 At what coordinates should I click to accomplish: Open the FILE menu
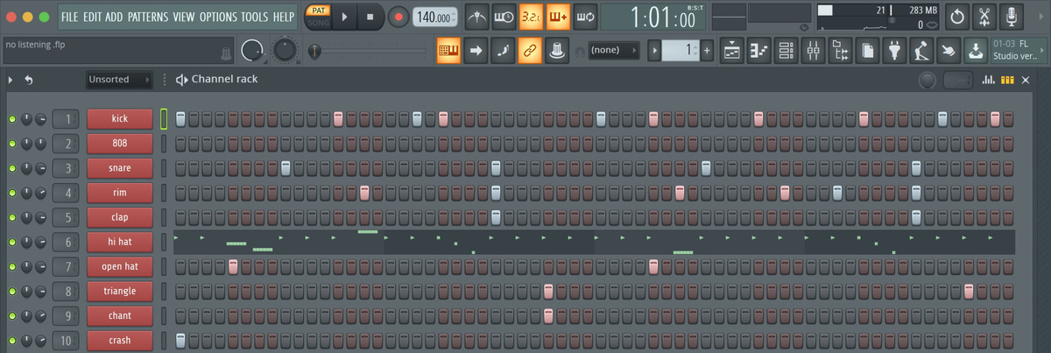pyautogui.click(x=70, y=17)
